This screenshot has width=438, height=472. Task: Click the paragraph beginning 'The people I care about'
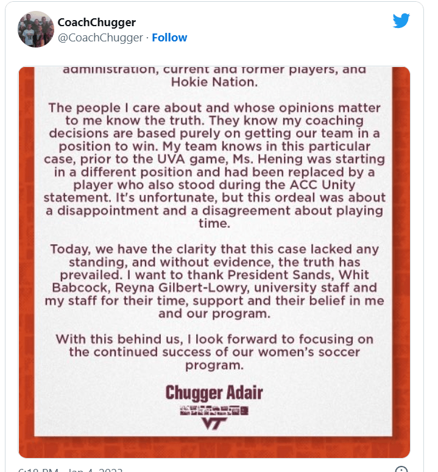point(214,158)
